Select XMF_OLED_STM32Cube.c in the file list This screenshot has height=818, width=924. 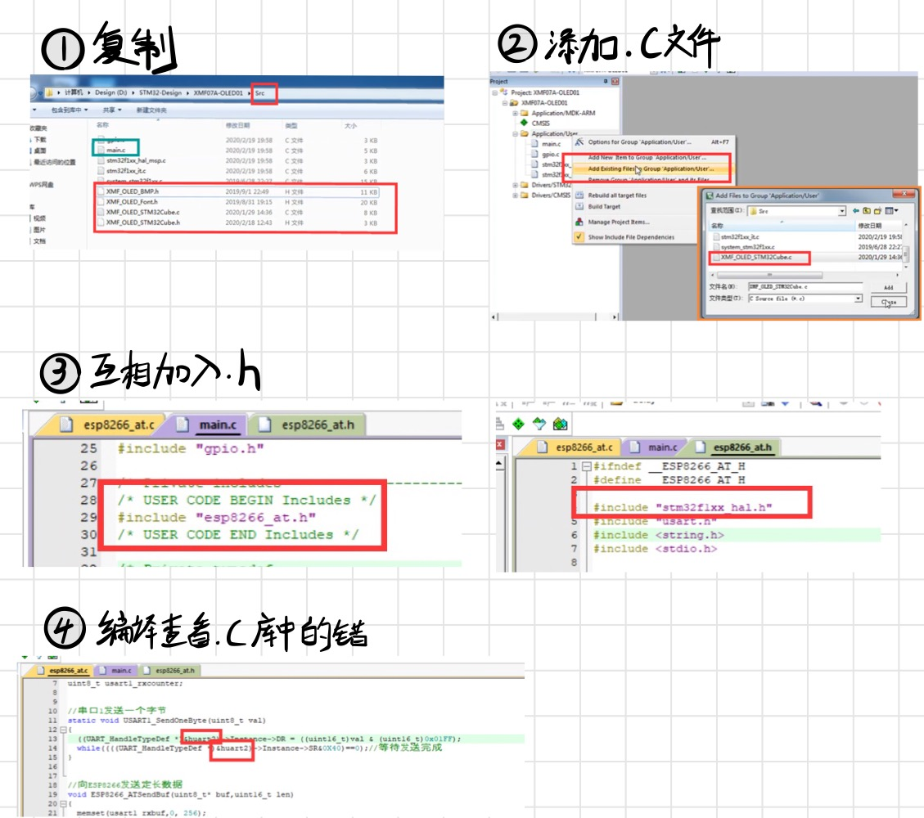coord(756,257)
